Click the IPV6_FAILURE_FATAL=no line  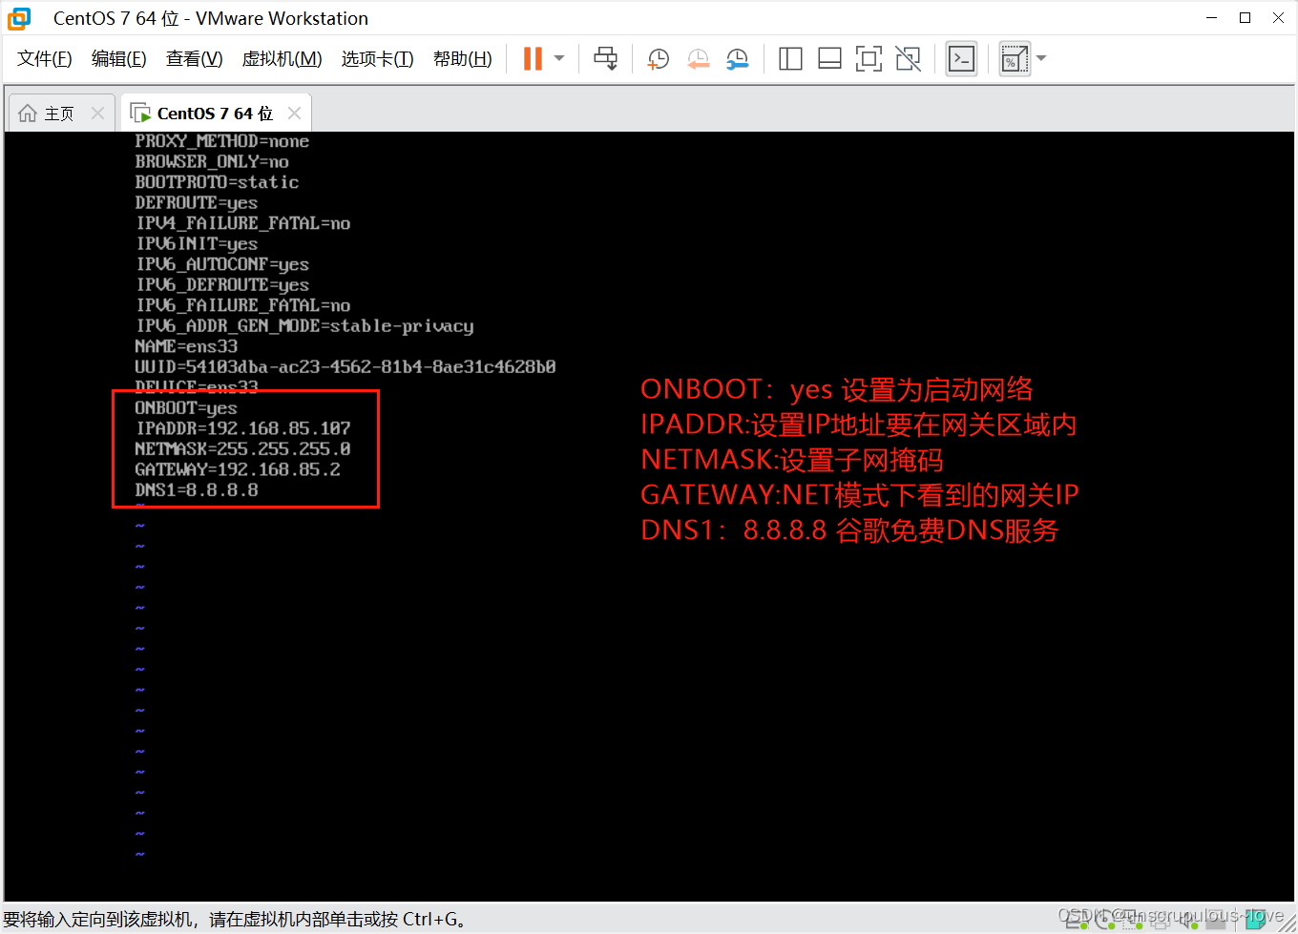click(x=243, y=305)
